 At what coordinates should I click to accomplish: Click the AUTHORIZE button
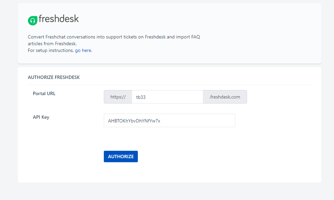pyautogui.click(x=121, y=156)
